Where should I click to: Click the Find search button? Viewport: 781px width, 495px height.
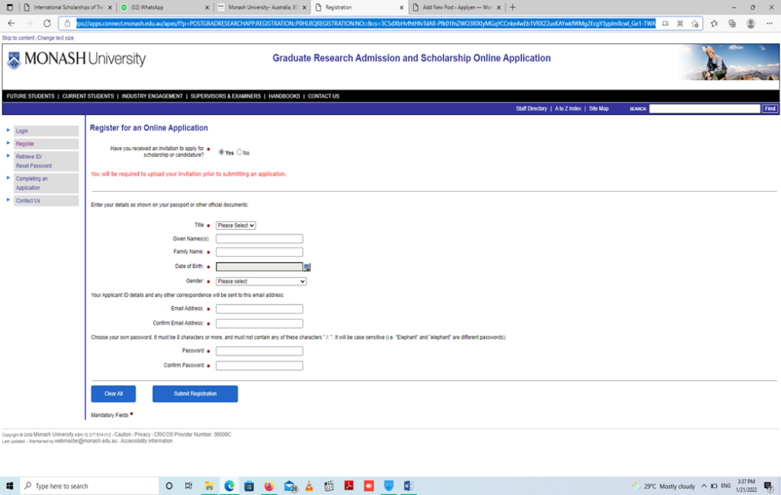(x=770, y=109)
